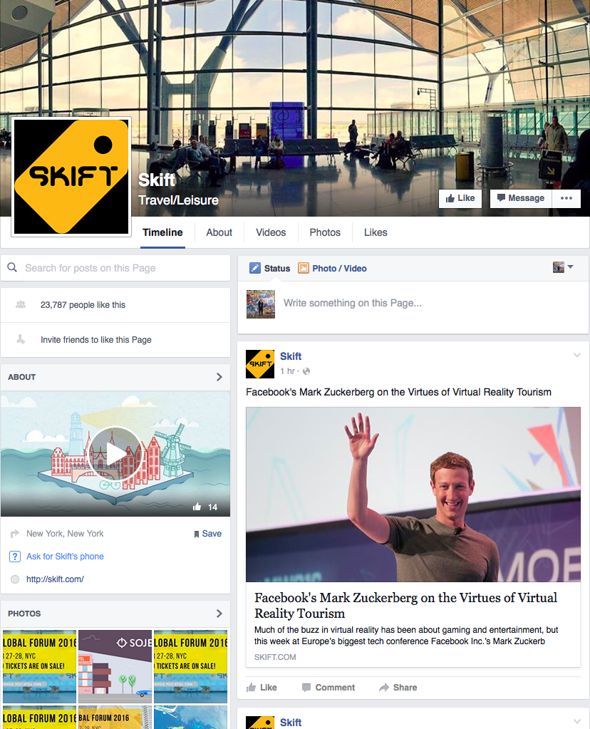The image size is (590, 729).
Task: Open the post options dropdown arrow
Action: (x=577, y=355)
